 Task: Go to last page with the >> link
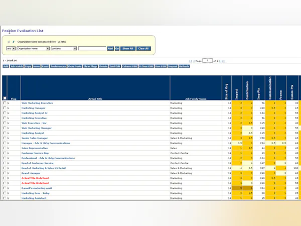pos(223,61)
